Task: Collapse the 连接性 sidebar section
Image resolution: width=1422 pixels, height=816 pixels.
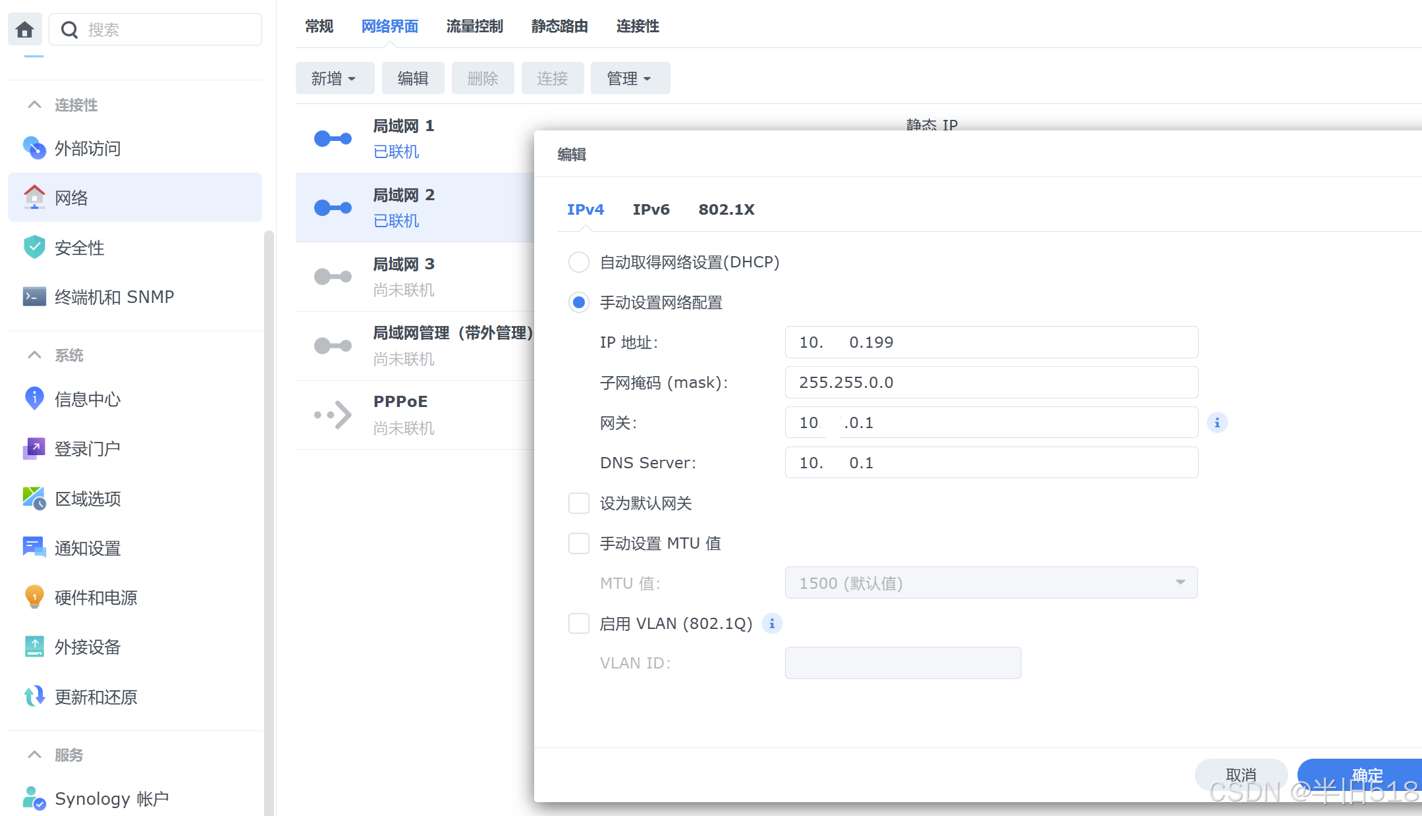Action: 35,105
